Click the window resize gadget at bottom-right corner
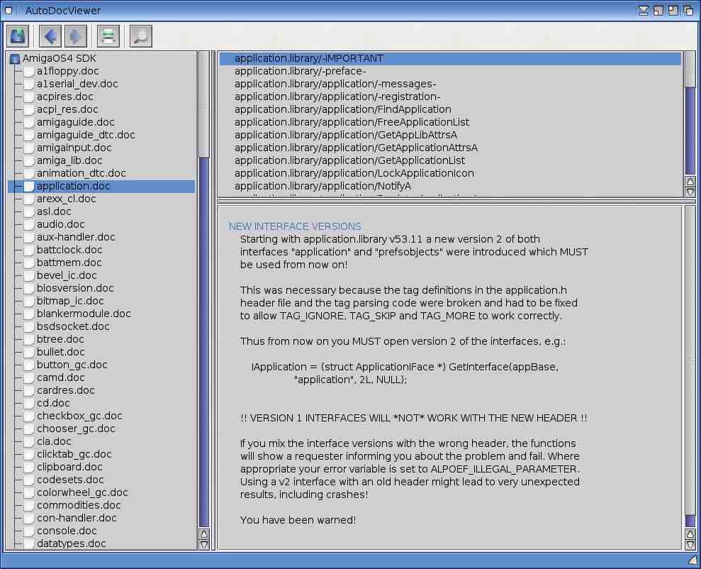 point(692,560)
